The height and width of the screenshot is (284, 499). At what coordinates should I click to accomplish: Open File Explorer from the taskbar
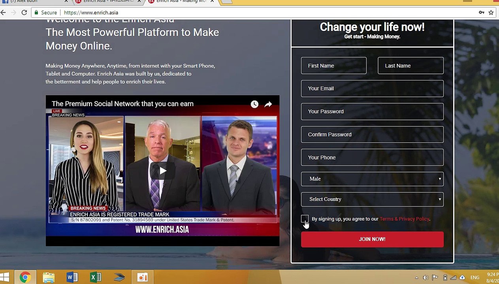pyautogui.click(x=49, y=277)
